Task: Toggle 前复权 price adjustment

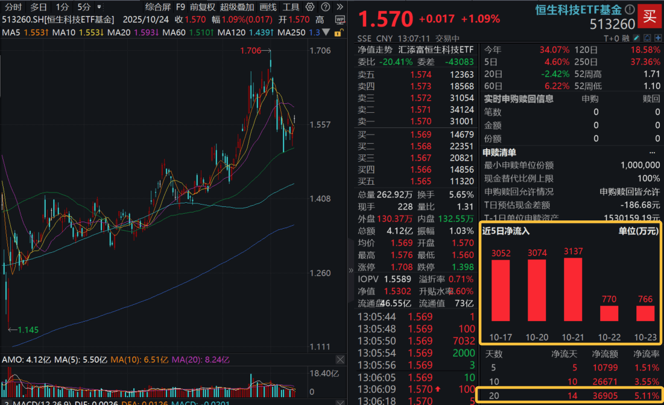Action: point(201,7)
